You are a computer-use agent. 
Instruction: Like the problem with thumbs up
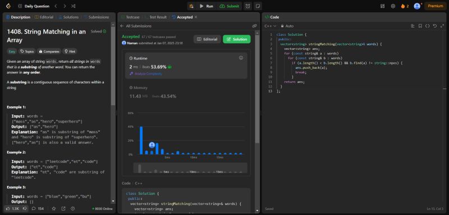point(12,209)
